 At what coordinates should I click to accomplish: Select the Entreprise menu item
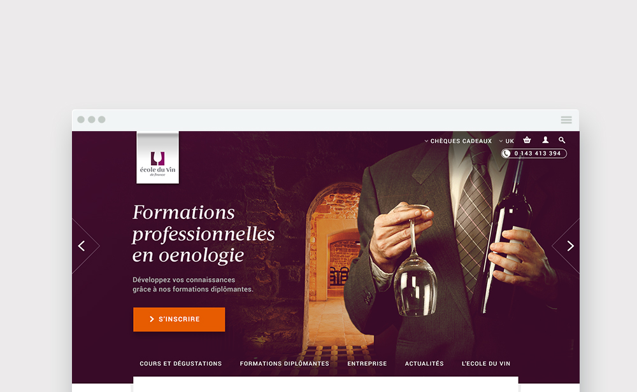367,363
